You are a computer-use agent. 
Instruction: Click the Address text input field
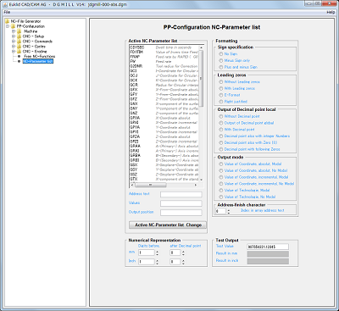[x=181, y=194]
